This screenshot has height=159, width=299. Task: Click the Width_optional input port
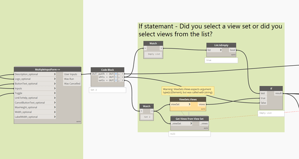click(x=35, y=112)
